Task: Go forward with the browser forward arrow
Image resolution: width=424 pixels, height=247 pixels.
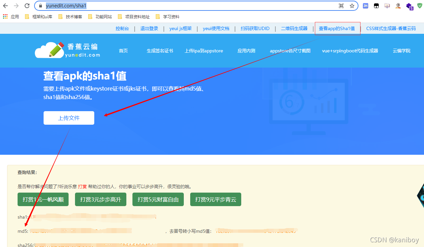Action: coord(16,6)
